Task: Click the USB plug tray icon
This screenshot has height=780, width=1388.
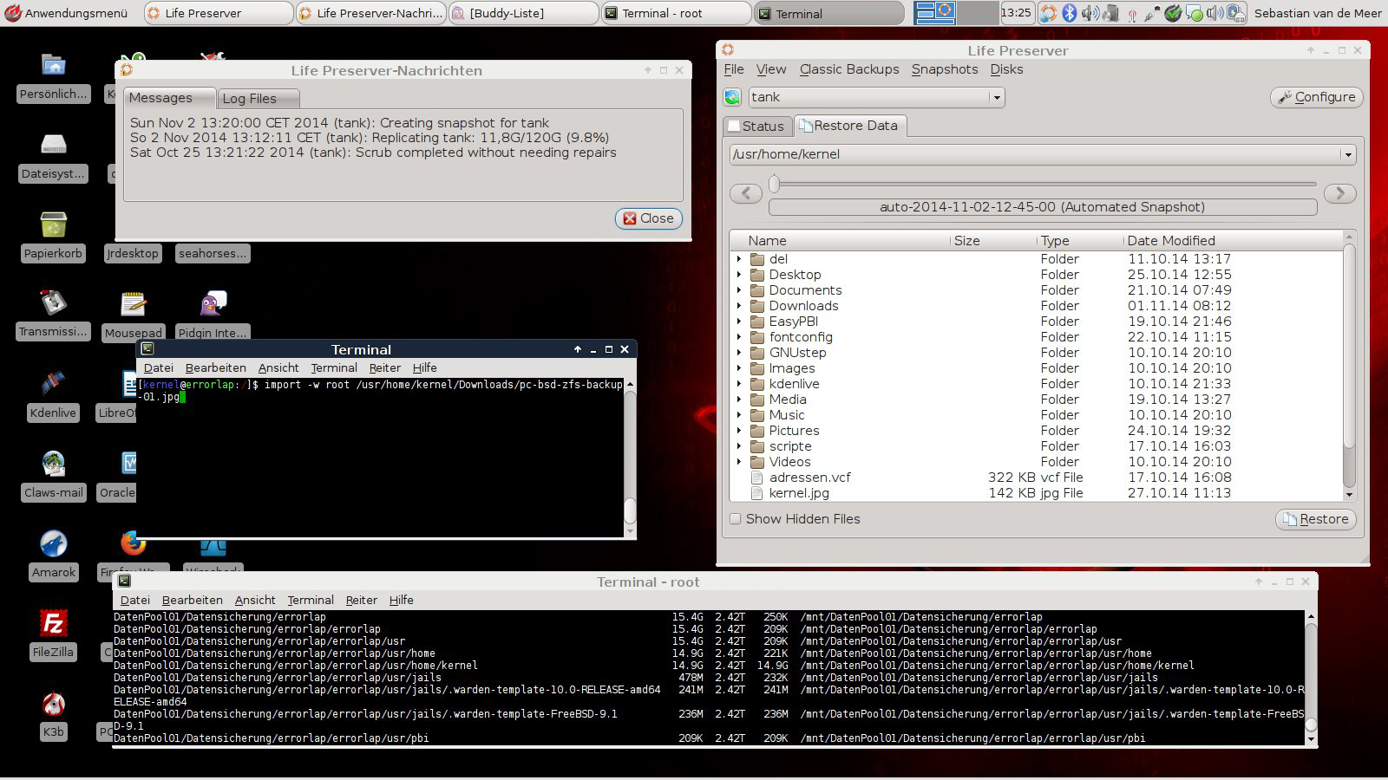Action: click(1153, 13)
